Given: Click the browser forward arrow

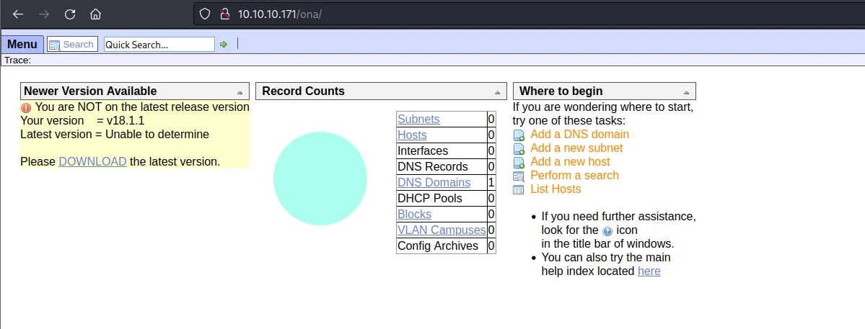Looking at the screenshot, I should pyautogui.click(x=44, y=14).
